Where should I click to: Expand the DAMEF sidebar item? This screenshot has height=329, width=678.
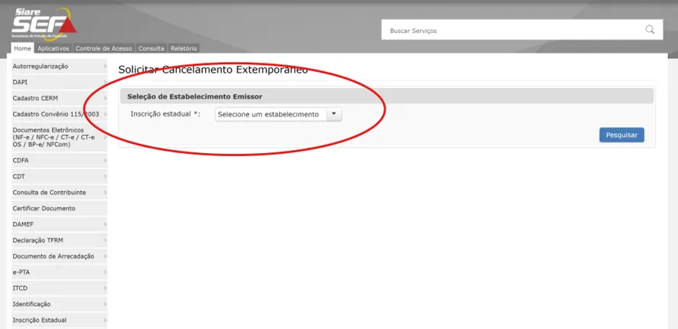(60, 224)
